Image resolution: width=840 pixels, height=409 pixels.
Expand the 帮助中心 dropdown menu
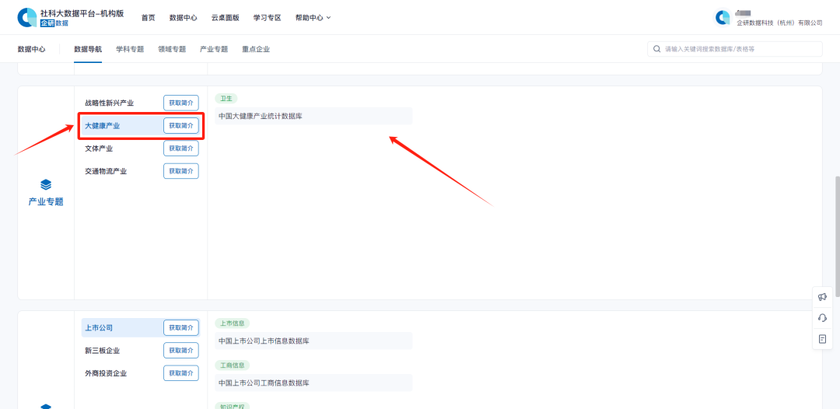click(313, 18)
